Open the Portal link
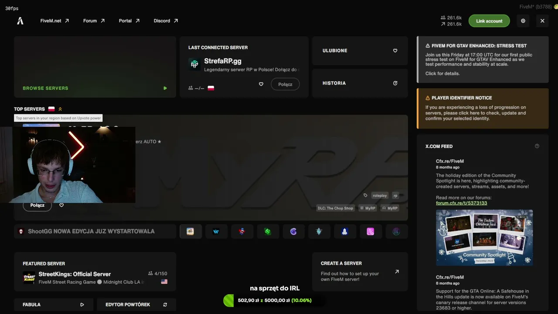Screen dimensions: 558x314 129,21
